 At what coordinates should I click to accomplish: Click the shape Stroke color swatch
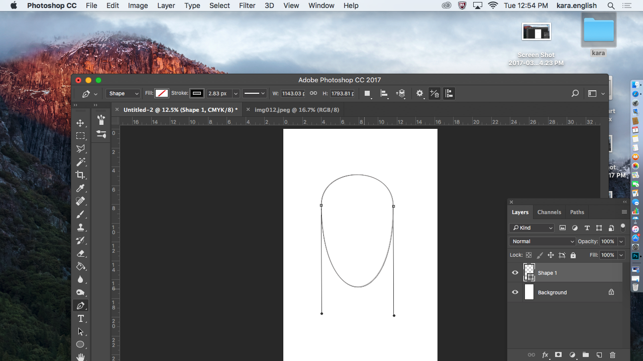196,93
